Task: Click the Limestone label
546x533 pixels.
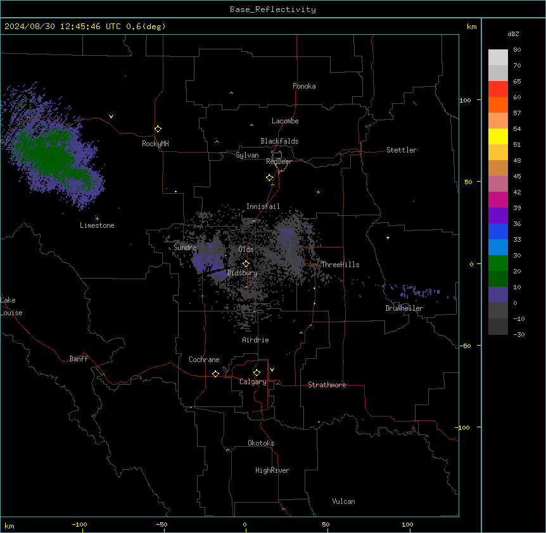Action: (97, 225)
